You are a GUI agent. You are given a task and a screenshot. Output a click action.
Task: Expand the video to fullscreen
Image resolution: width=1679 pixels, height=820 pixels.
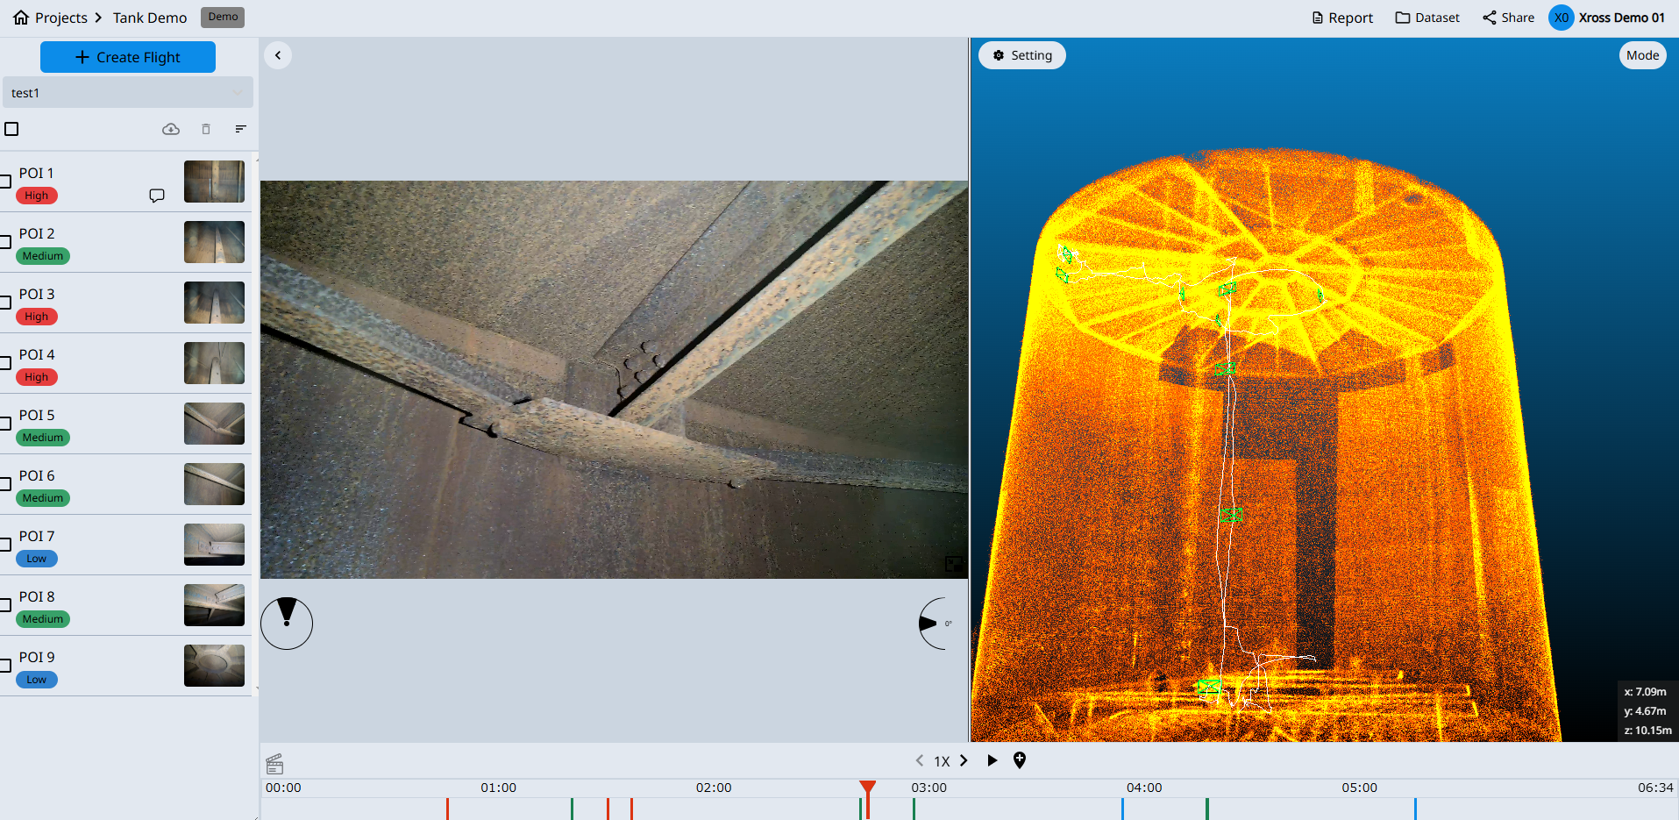tap(954, 564)
